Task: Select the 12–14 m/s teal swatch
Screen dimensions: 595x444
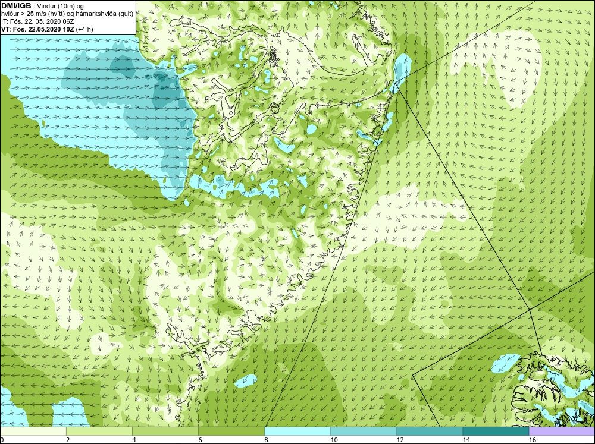Action: (429, 431)
